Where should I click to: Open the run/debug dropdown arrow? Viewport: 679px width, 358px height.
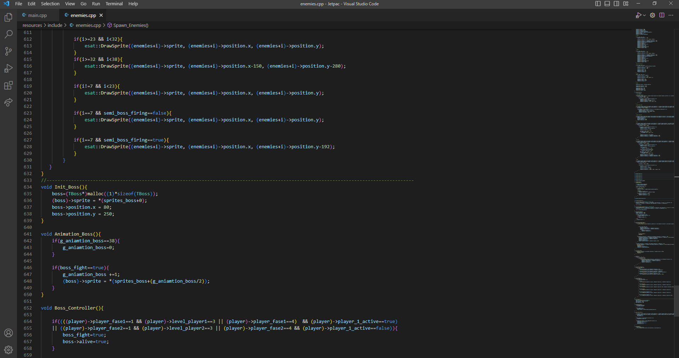(644, 15)
